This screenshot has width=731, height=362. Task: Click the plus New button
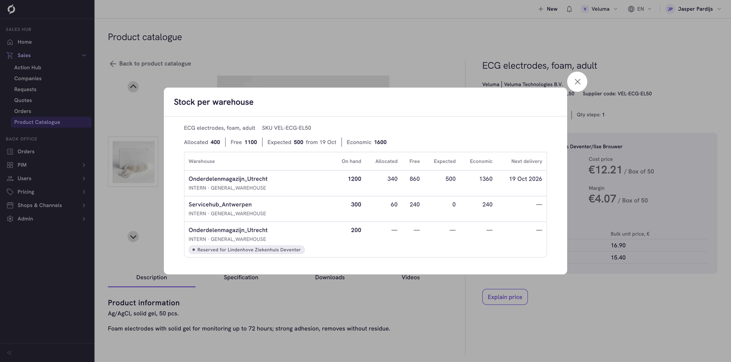(x=548, y=9)
